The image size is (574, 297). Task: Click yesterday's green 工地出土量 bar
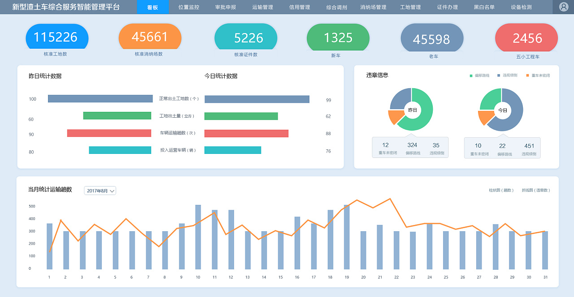click(117, 115)
